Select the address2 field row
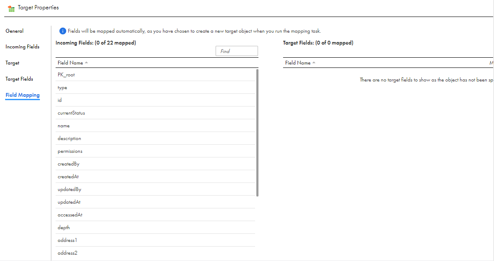The width and height of the screenshot is (494, 261). coord(155,253)
